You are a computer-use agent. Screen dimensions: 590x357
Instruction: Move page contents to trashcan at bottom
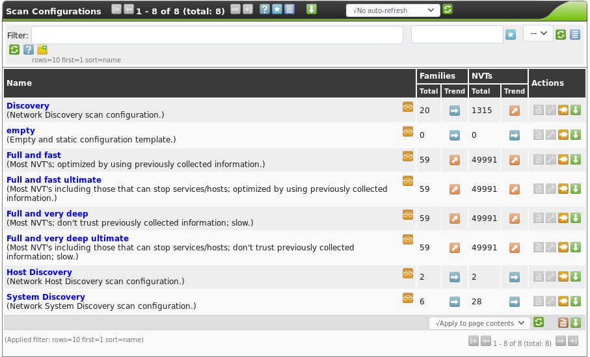pos(563,323)
